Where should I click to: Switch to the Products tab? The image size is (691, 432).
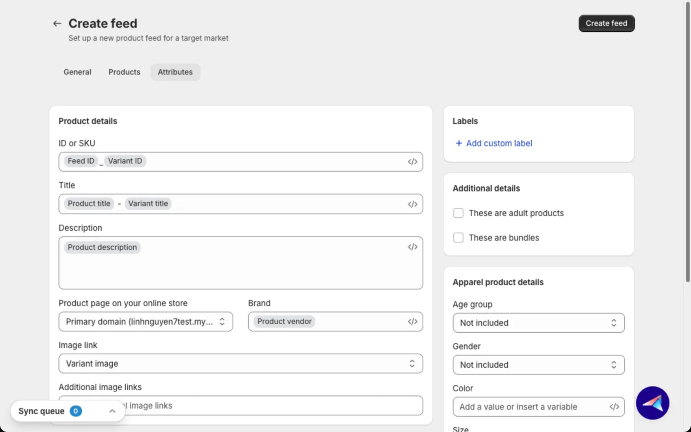[124, 72]
